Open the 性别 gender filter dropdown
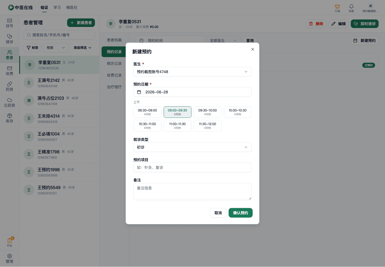The width and height of the screenshot is (385, 267). pyautogui.click(x=56, y=48)
